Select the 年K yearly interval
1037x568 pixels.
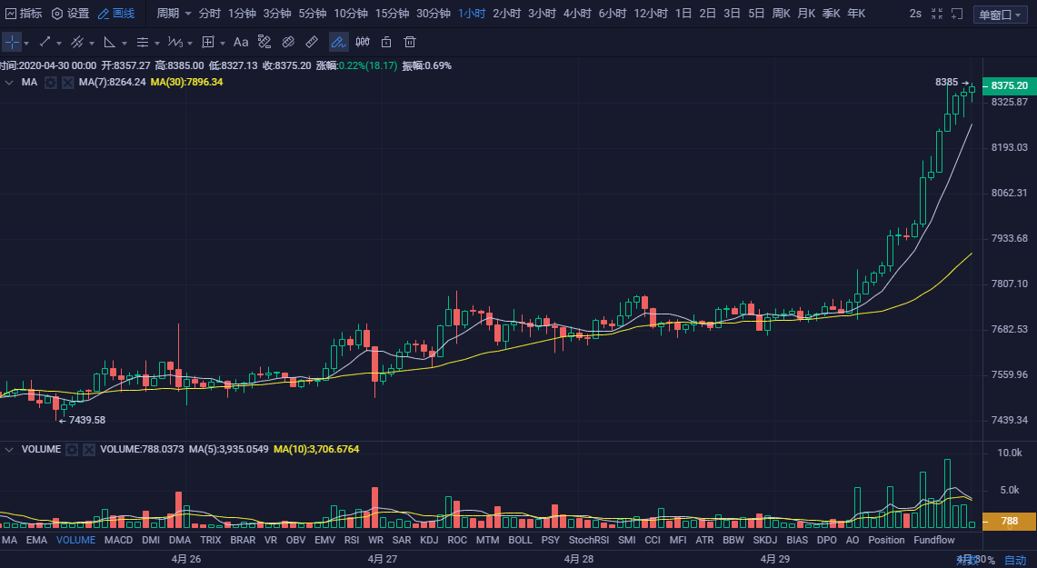pyautogui.click(x=856, y=14)
